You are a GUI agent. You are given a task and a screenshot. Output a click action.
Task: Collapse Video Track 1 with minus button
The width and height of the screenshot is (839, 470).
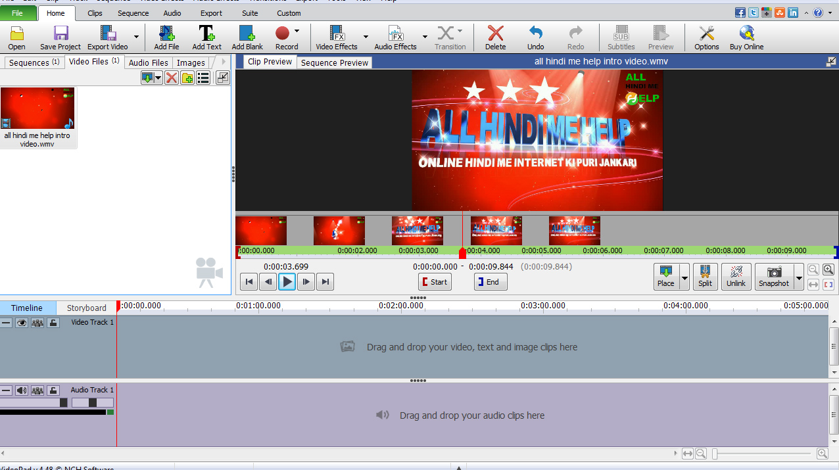(x=6, y=323)
